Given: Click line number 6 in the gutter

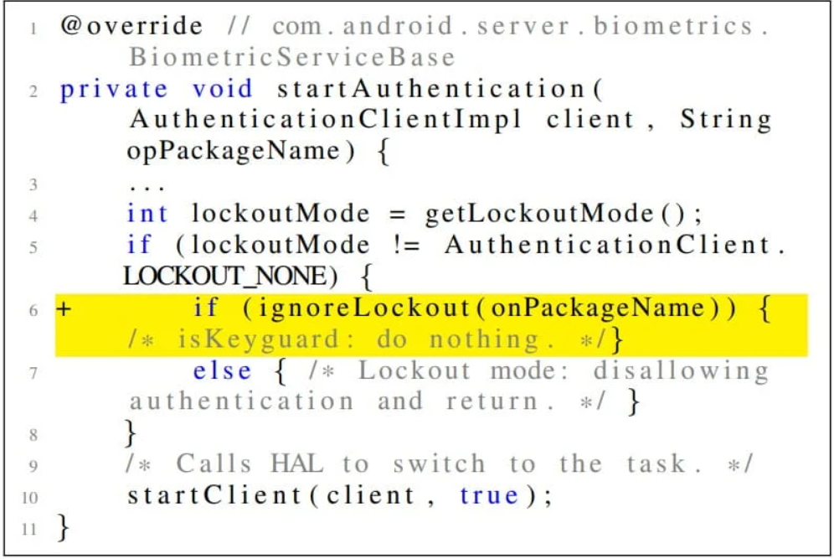Looking at the screenshot, I should pyautogui.click(x=33, y=310).
